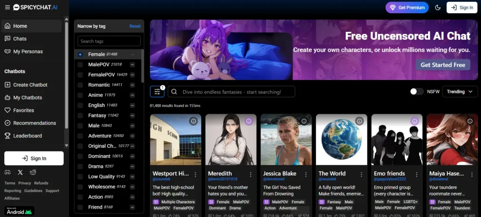Check the MalePOV tag checkbox

point(80,64)
